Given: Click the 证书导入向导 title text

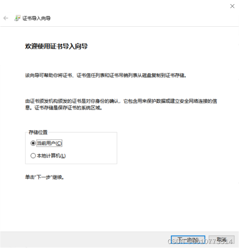Looking at the screenshot, I should tap(36, 18).
